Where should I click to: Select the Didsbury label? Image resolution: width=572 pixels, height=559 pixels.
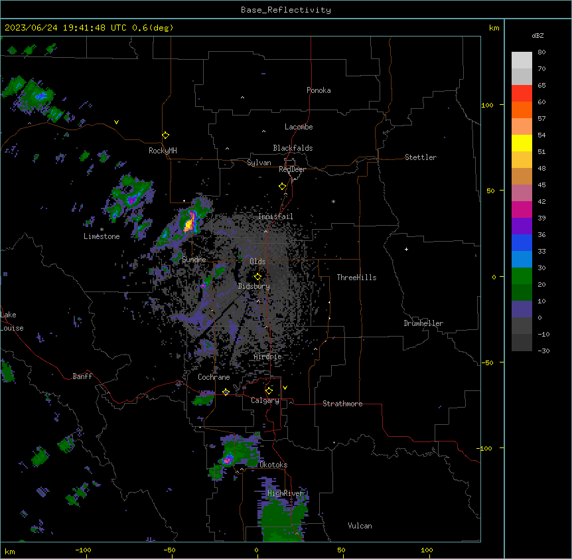click(254, 286)
